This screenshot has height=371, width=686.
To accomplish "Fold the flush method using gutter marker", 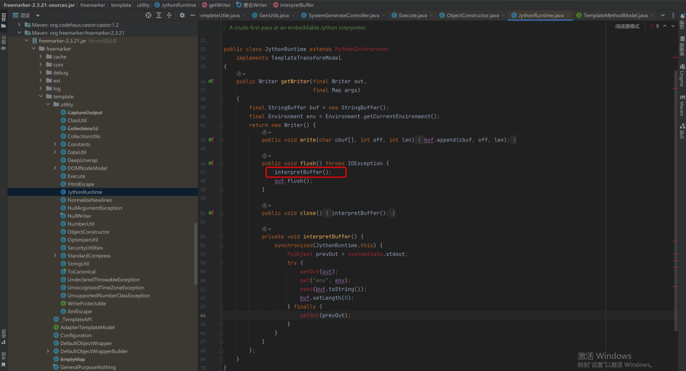I will (221, 163).
